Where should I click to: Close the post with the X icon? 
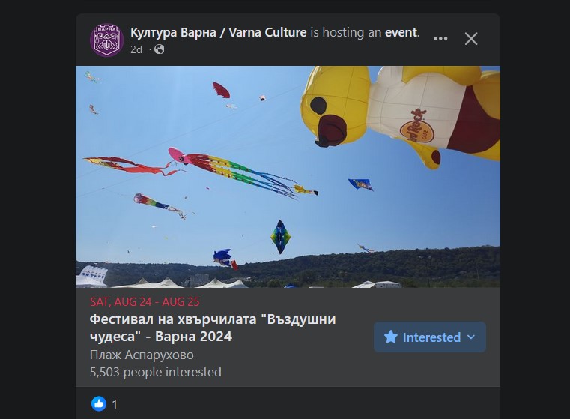click(471, 38)
